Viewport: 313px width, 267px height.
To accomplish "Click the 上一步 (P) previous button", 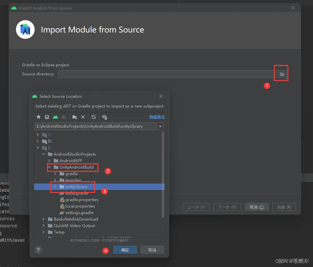I will click(x=196, y=207).
